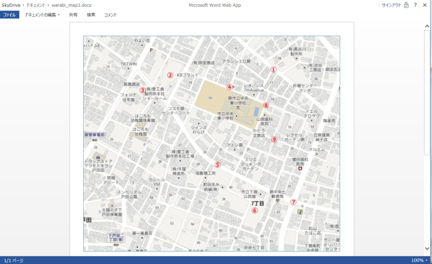432x264 pixels.
Task: Click the コメント (Comment) menu item
Action: [110, 14]
